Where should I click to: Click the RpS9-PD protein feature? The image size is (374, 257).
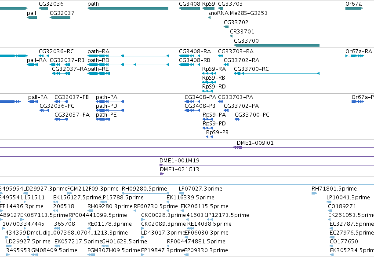coord(207,128)
